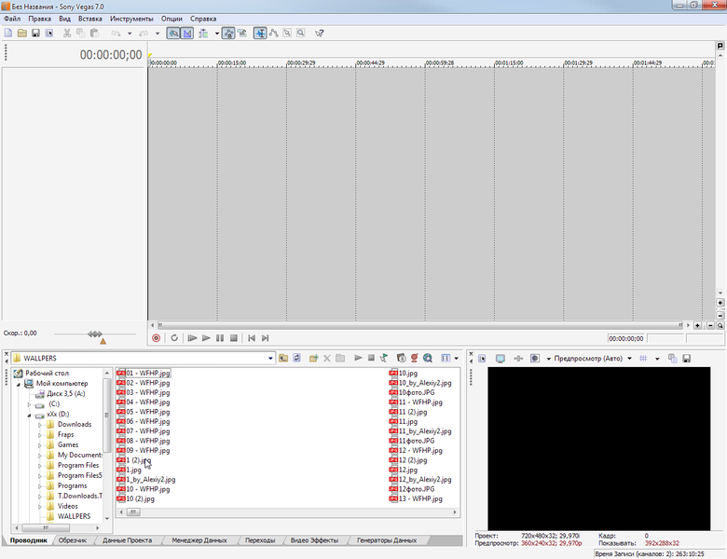Viewport: 727px width, 559px height.
Task: Select the Zoom magnifier tool in toolbar
Action: coord(301,34)
